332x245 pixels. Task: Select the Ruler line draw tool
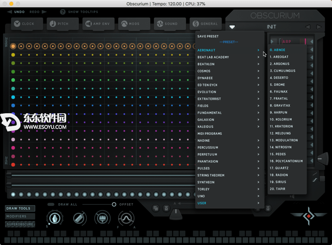coord(79,218)
